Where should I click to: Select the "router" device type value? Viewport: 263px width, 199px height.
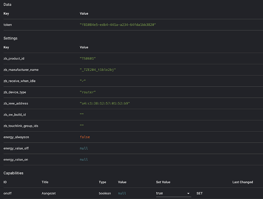pos(88,92)
